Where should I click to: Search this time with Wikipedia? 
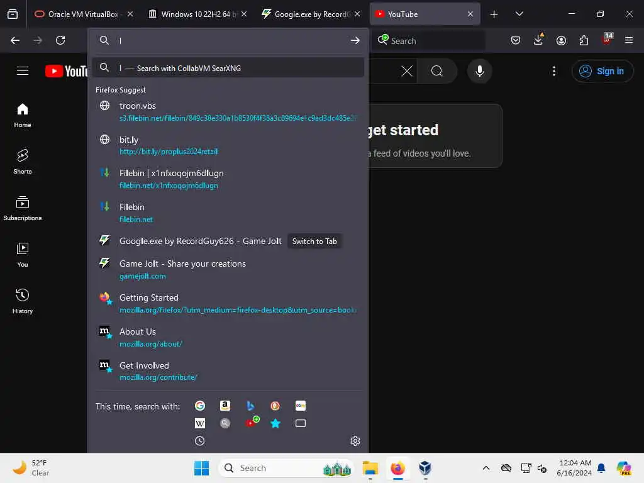pyautogui.click(x=199, y=423)
